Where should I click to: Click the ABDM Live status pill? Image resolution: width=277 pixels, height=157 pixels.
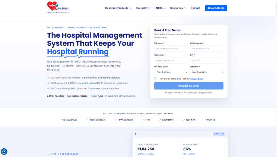pyautogui.click(x=219, y=134)
